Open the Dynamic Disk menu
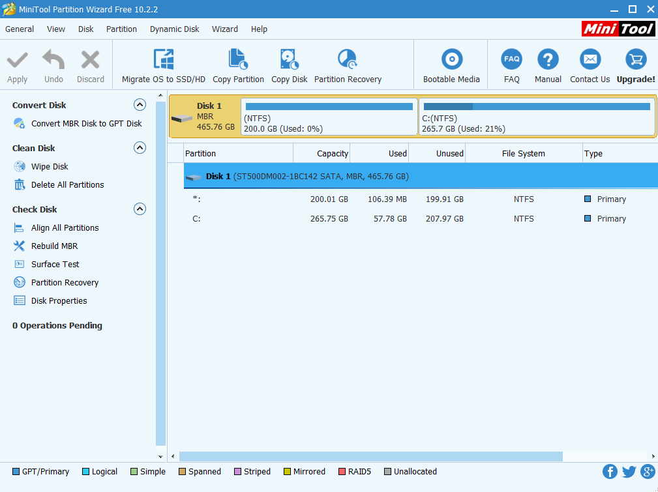This screenshot has width=658, height=492. click(x=174, y=29)
